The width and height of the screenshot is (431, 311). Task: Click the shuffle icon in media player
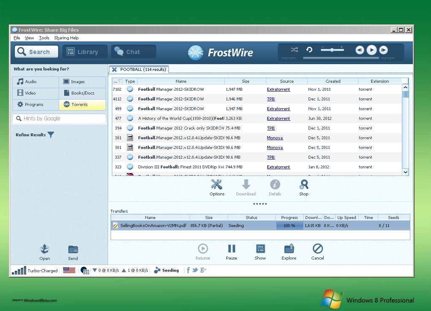(294, 50)
